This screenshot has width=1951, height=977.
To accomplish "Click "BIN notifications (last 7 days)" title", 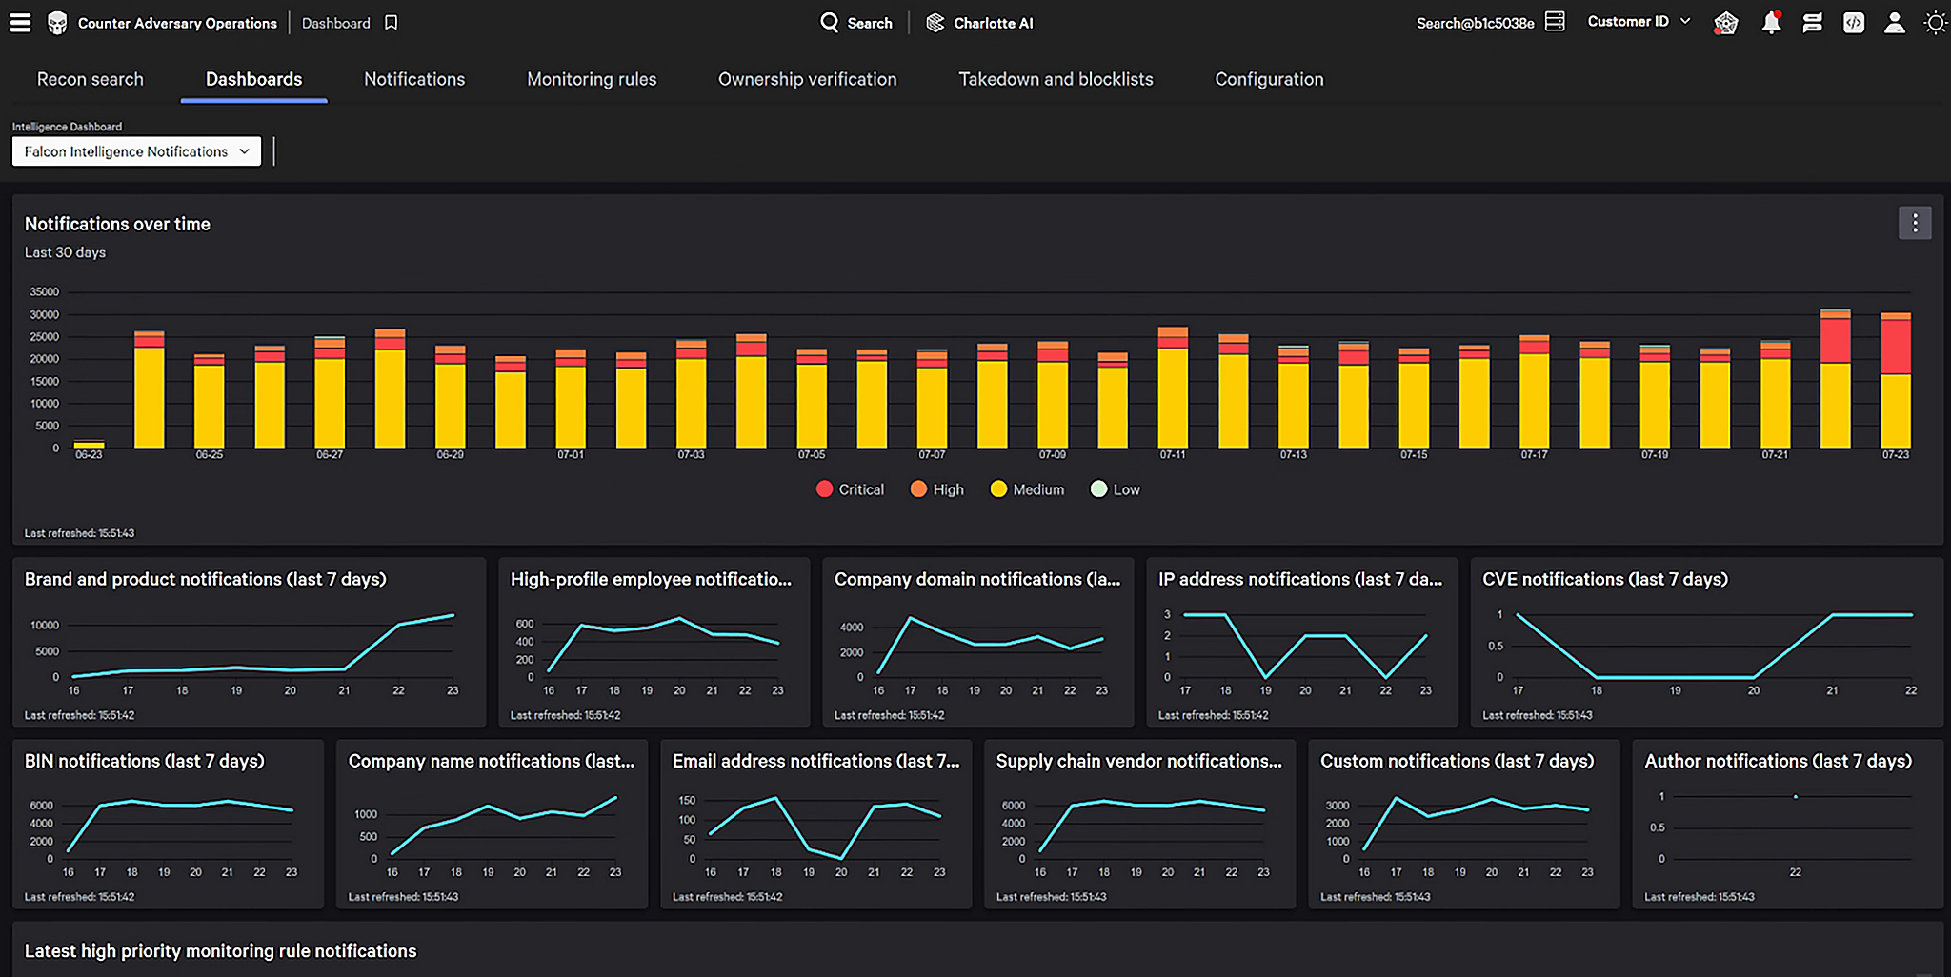I will click(145, 761).
